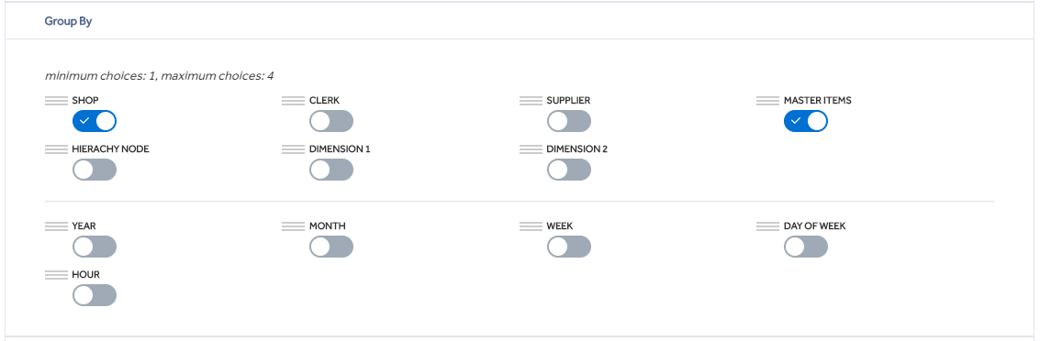Click the drag handle icon beside WEEK
The width and height of the screenshot is (1040, 341).
click(x=531, y=225)
